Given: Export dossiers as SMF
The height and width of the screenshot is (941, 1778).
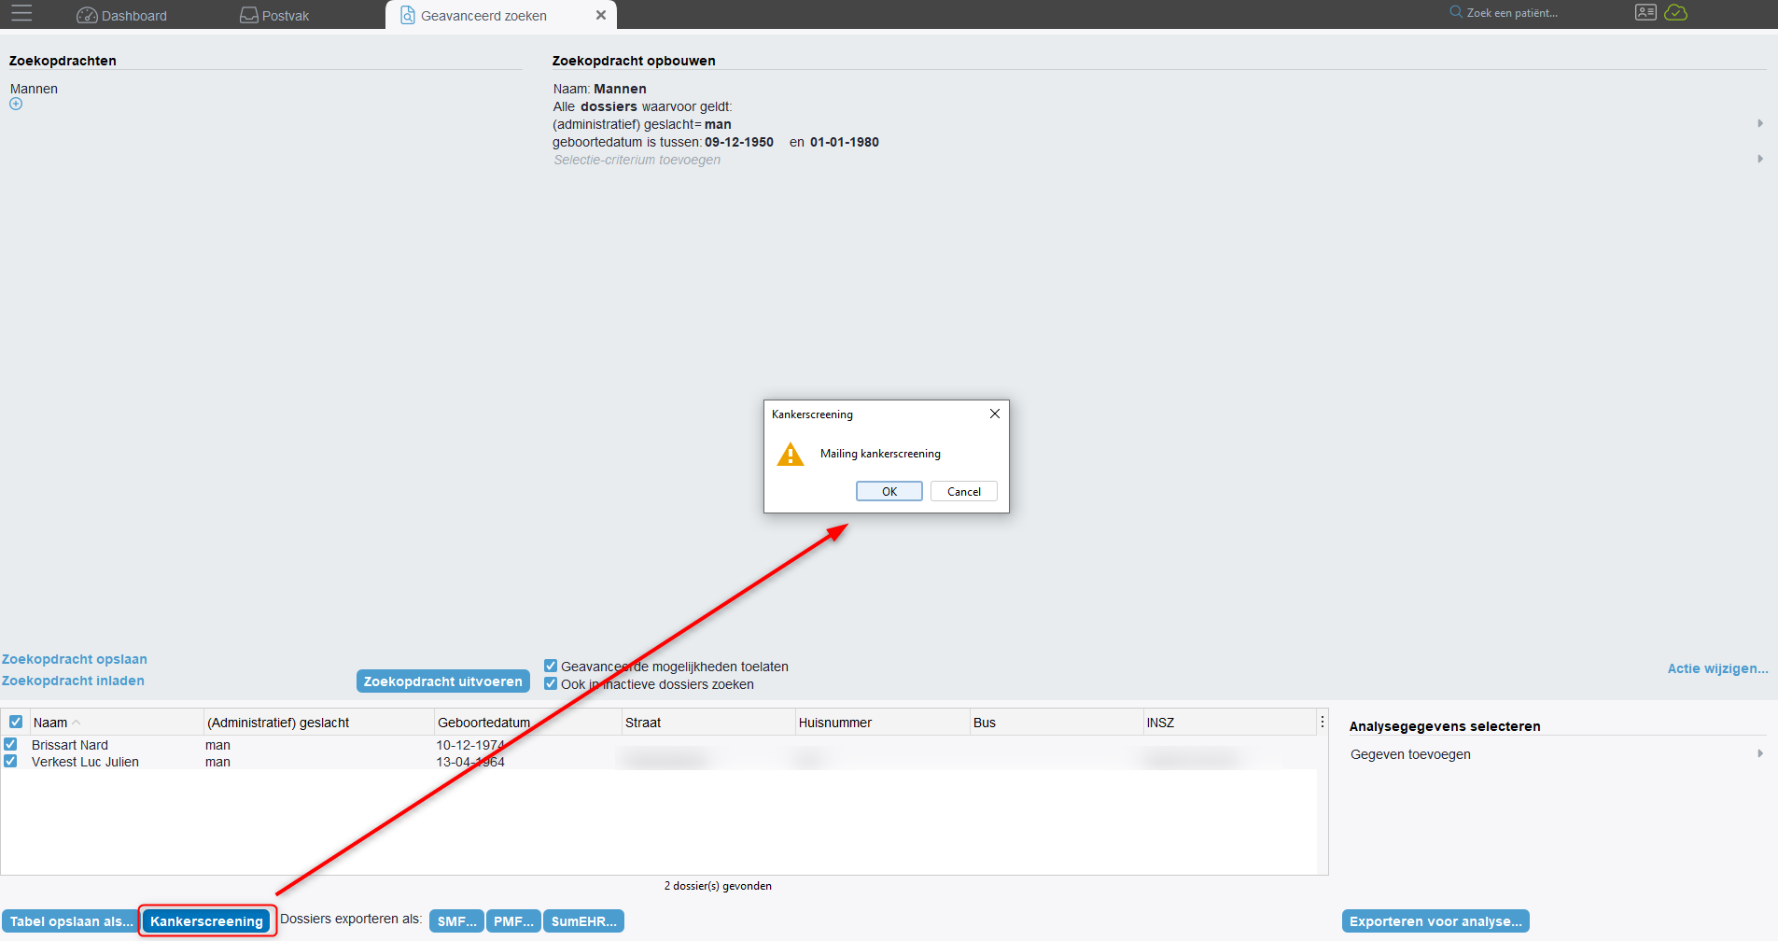Looking at the screenshot, I should click(457, 921).
